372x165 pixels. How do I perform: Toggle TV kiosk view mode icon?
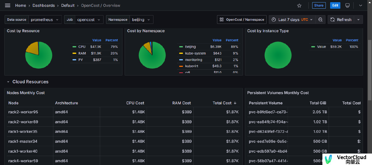pyautogui.click(x=348, y=6)
